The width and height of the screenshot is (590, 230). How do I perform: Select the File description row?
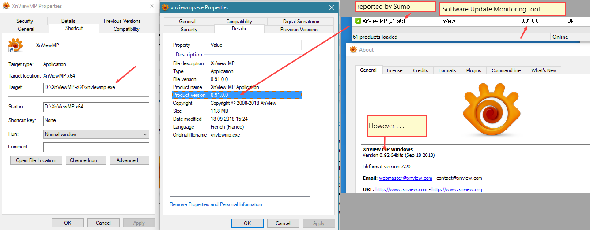(237, 63)
